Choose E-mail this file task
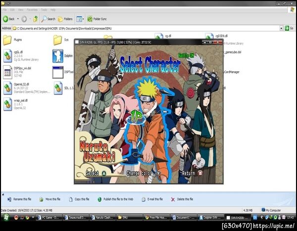Screen dimensions: 297x231 tap(152, 199)
